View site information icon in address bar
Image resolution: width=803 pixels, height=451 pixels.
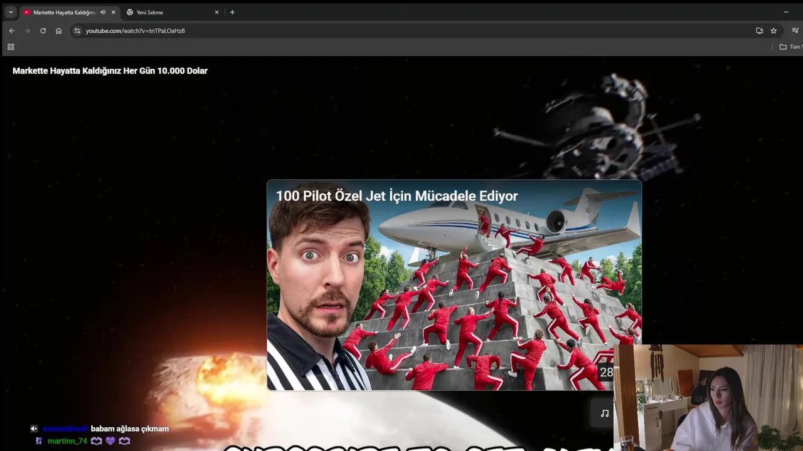click(x=77, y=31)
